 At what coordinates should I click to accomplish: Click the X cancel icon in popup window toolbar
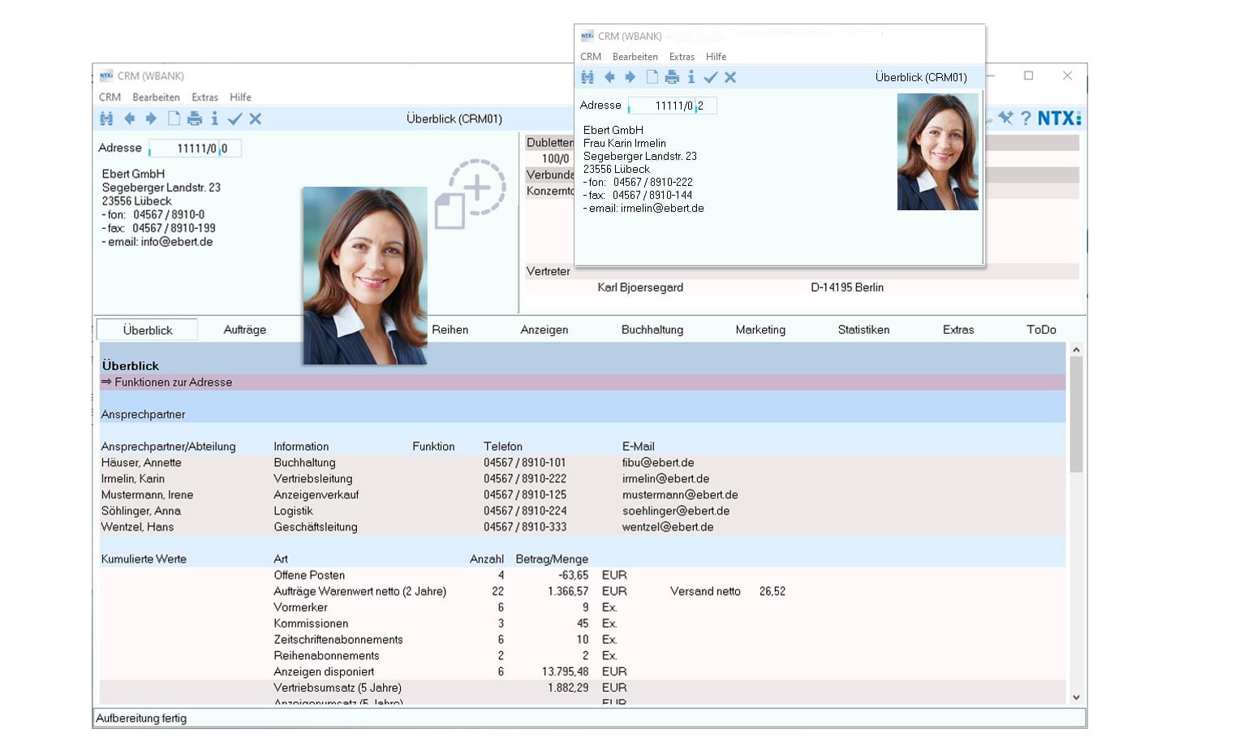click(x=730, y=77)
